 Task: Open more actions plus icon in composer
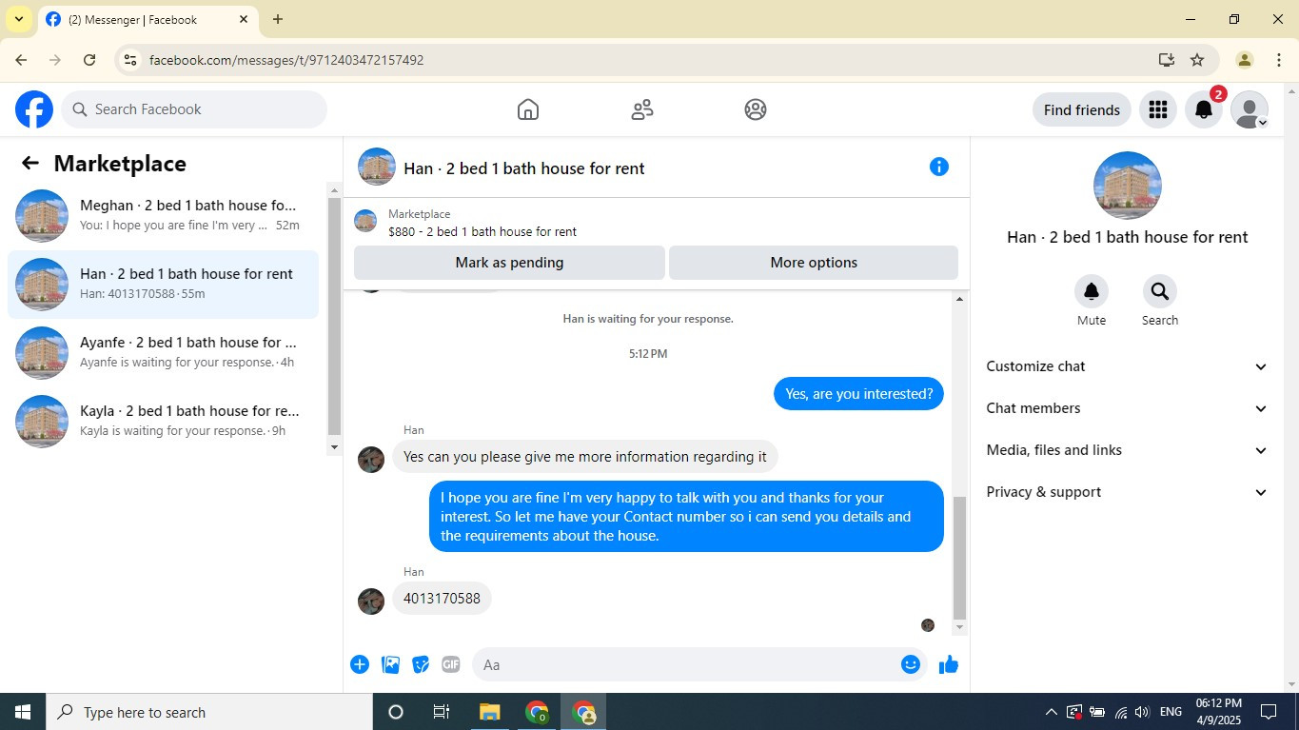pos(360,664)
